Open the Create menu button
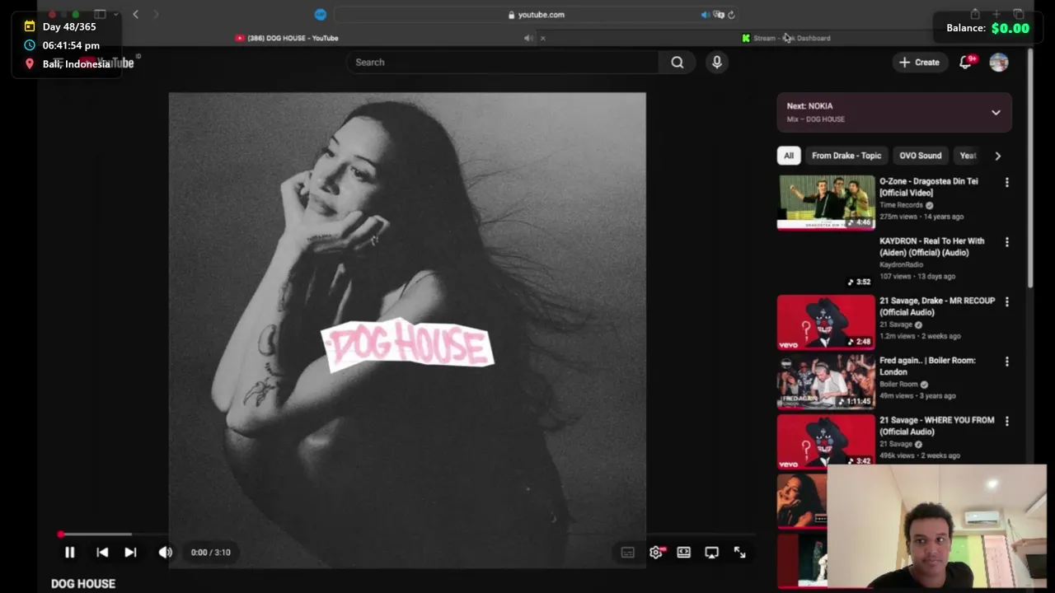Image resolution: width=1055 pixels, height=593 pixels. coord(919,63)
